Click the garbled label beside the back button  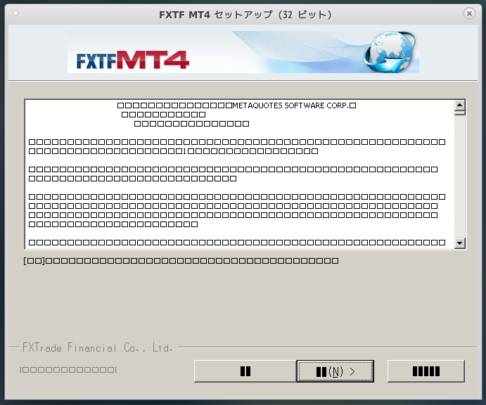pos(68,370)
